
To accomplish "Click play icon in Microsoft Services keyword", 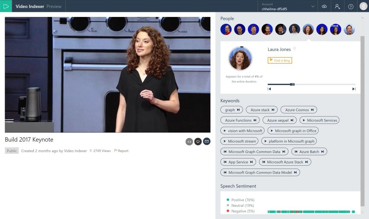I will point(304,120).
